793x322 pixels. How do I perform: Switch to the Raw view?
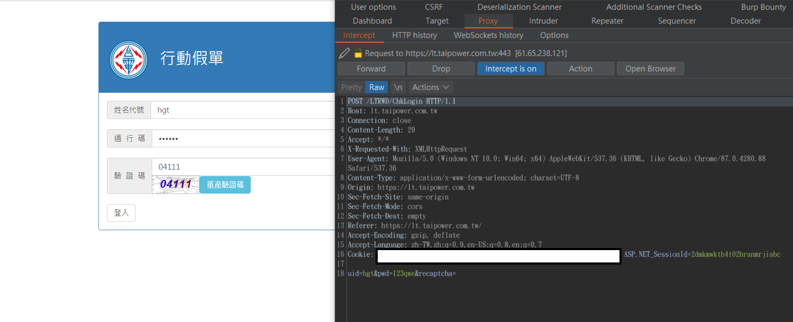pos(376,87)
